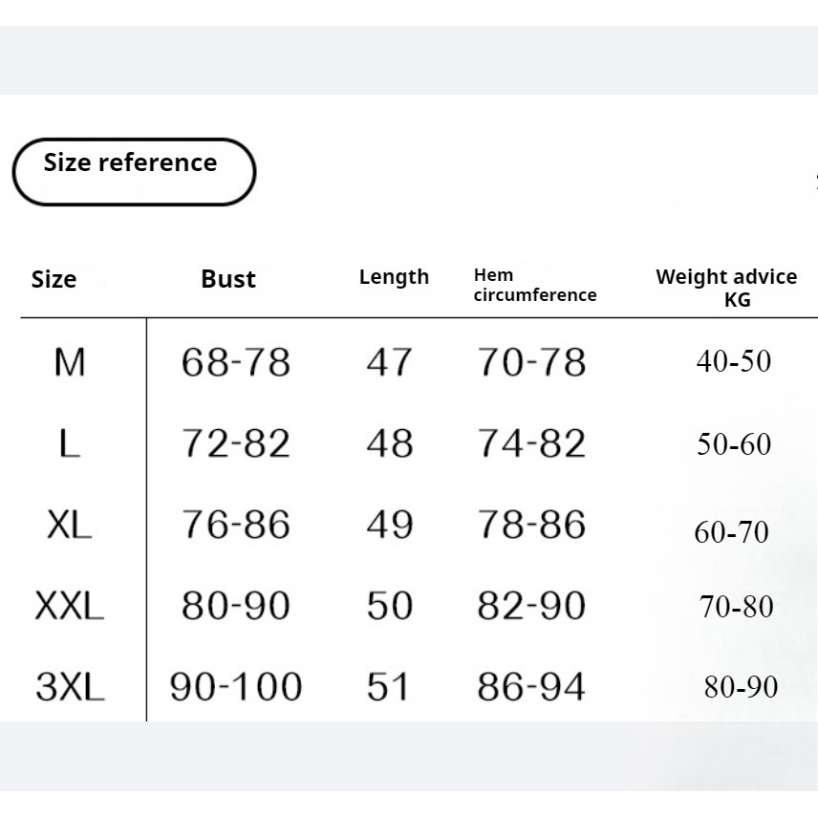Screen dimensions: 818x818
Task: Click hem circumference value 74-82
Action: [531, 443]
